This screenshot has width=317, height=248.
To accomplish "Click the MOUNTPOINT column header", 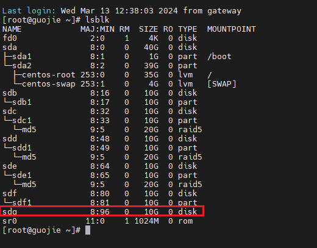I will (x=232, y=29).
